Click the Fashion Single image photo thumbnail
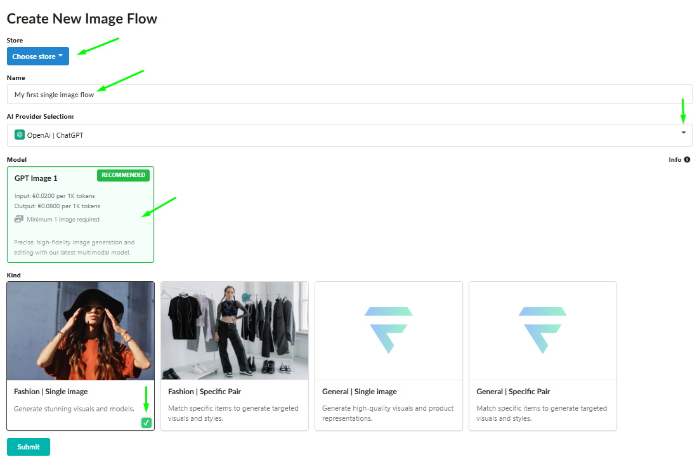Viewport: 697px width, 464px height. [81, 331]
